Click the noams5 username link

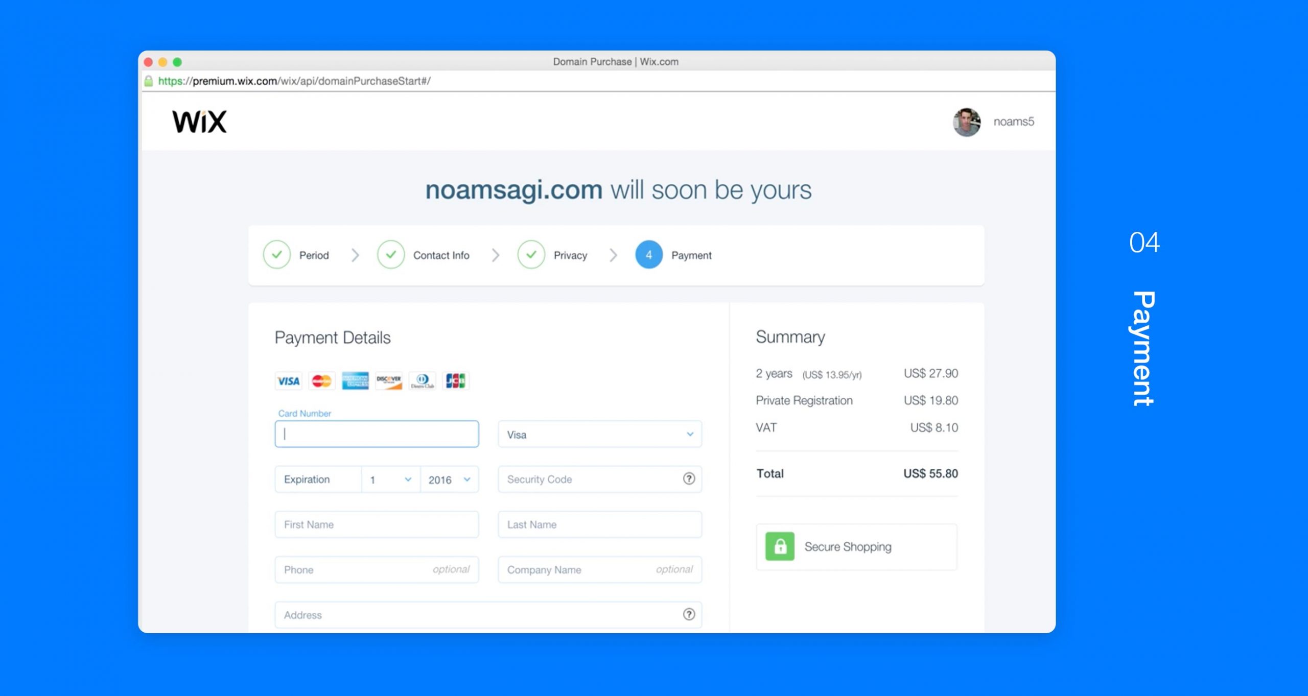[1014, 122]
